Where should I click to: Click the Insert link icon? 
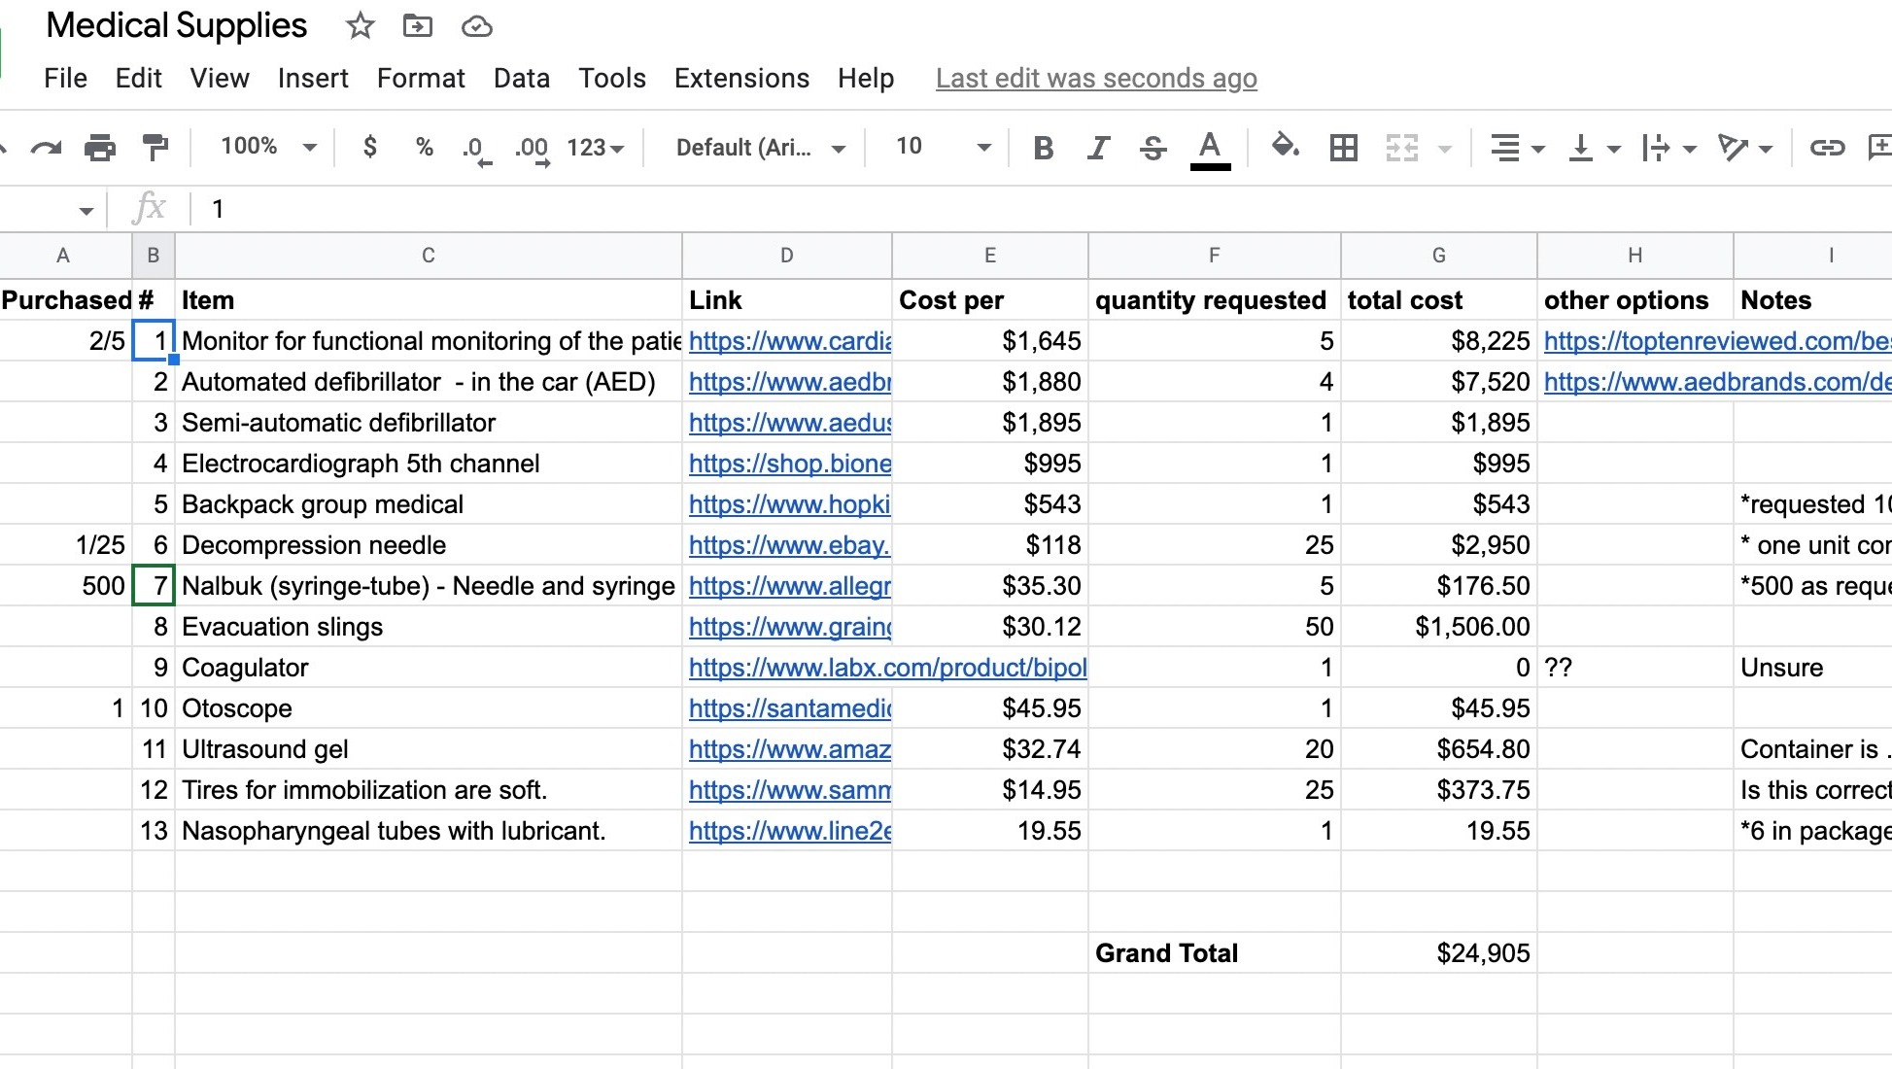[1827, 148]
